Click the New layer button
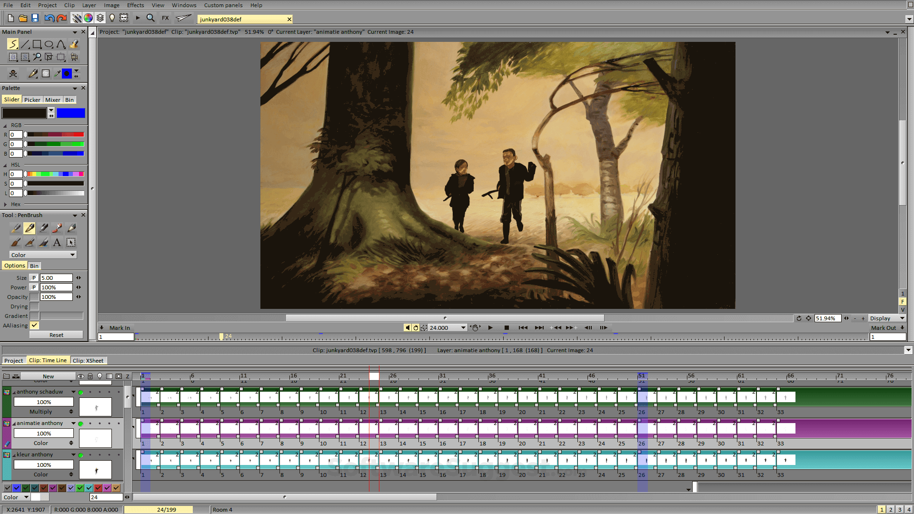Screen dimensions: 914x514 pos(48,376)
